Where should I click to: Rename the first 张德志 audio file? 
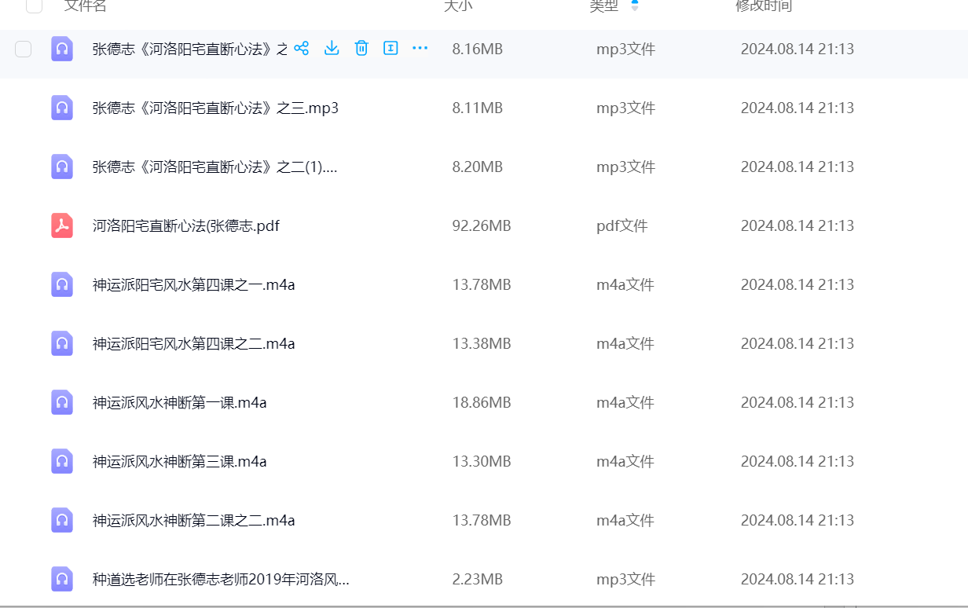[x=390, y=48]
